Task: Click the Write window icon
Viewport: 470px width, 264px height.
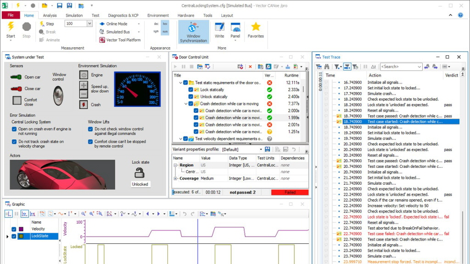Action: click(x=219, y=27)
